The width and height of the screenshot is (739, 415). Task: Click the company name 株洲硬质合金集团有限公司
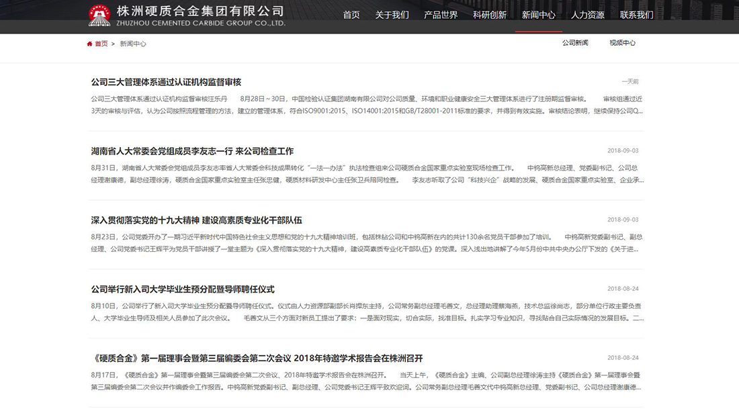coord(200,11)
